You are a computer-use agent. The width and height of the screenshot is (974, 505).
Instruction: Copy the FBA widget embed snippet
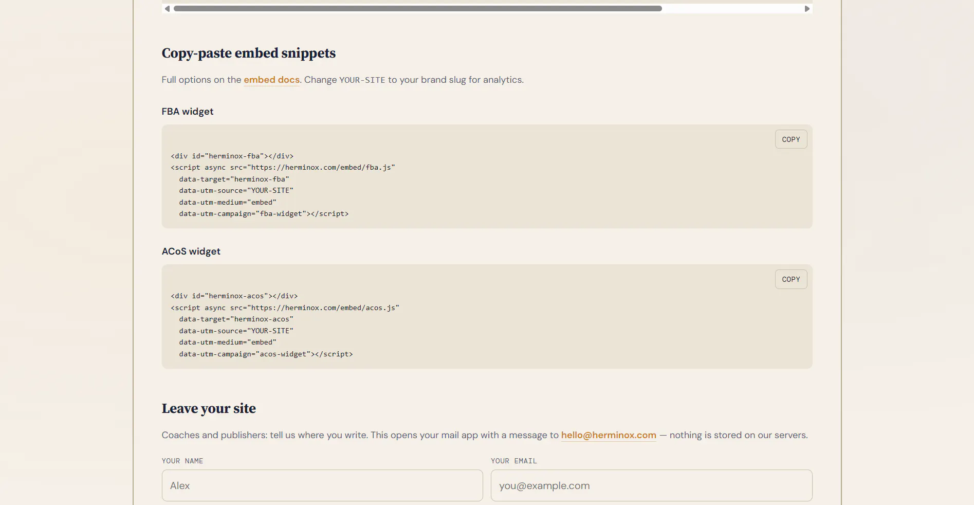pyautogui.click(x=791, y=139)
